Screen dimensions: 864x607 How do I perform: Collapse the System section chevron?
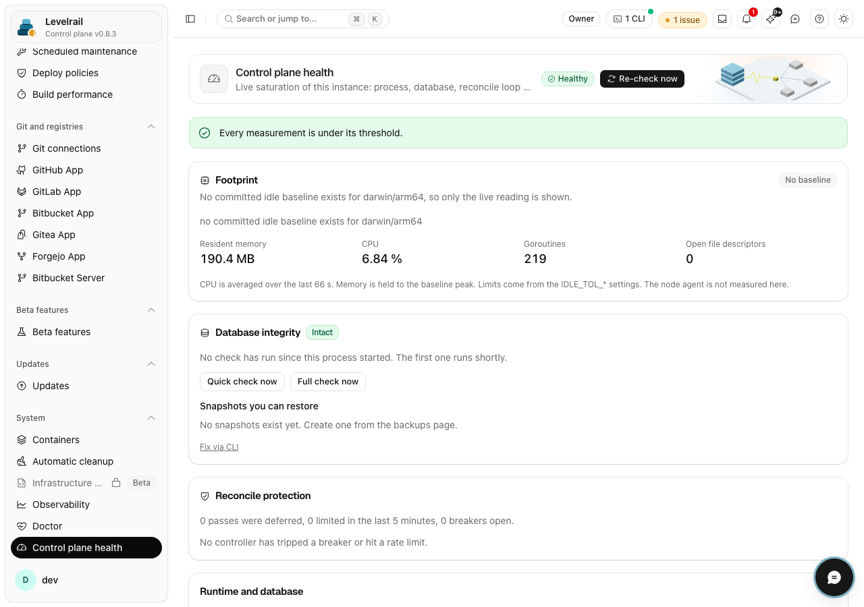click(x=151, y=418)
